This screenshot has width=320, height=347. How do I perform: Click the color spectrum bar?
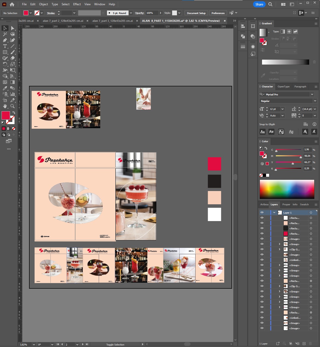(x=287, y=189)
